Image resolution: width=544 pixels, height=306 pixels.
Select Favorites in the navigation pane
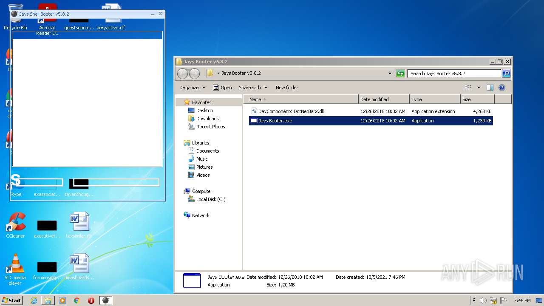click(201, 102)
